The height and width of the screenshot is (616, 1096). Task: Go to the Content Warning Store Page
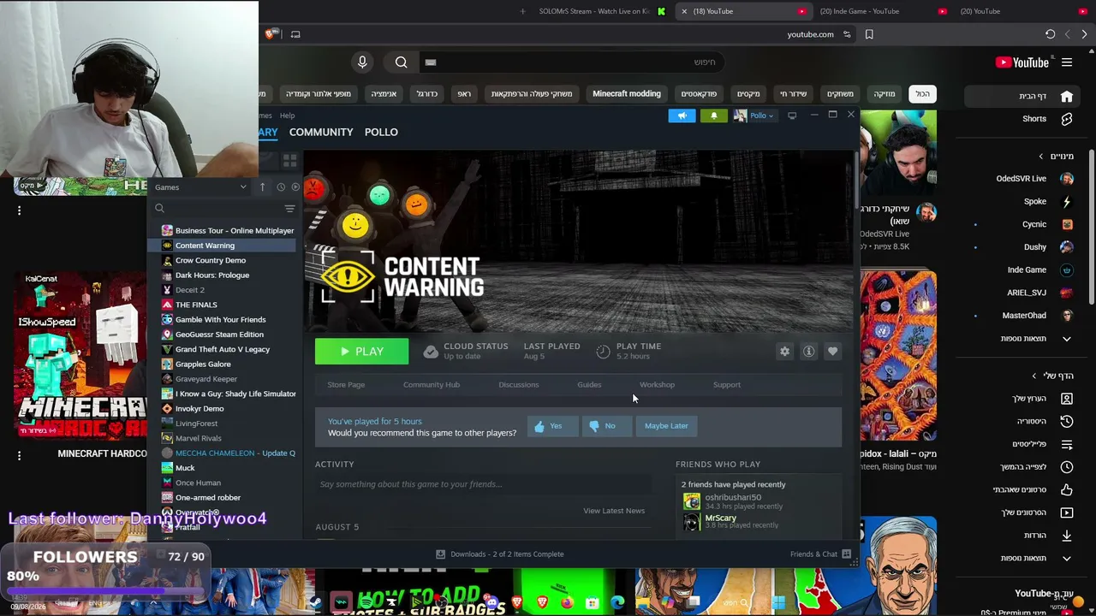(x=346, y=384)
